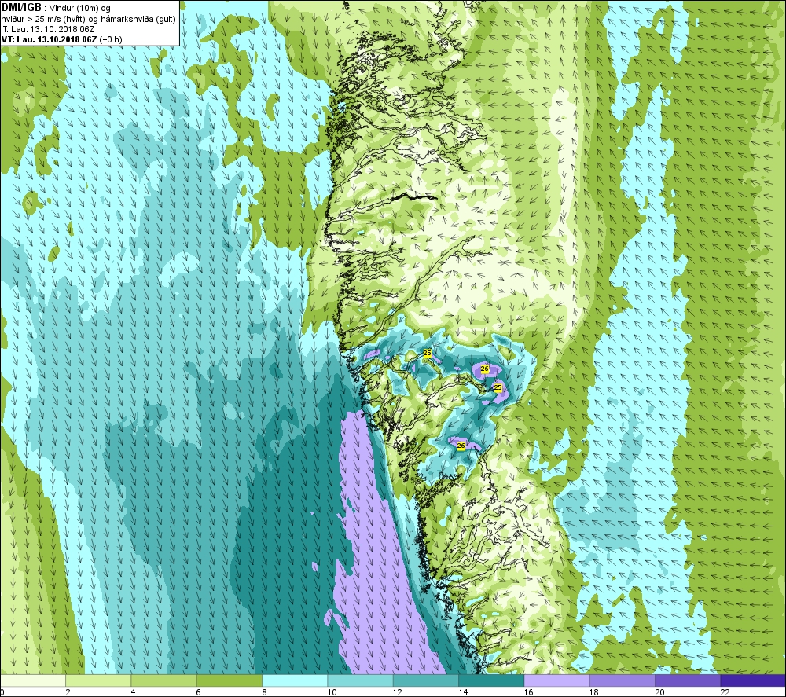Select the 8–10 m/s pale cyan legend swatch

tap(295, 680)
